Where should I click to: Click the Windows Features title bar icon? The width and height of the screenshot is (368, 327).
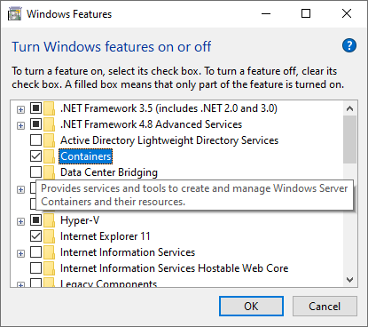point(14,14)
